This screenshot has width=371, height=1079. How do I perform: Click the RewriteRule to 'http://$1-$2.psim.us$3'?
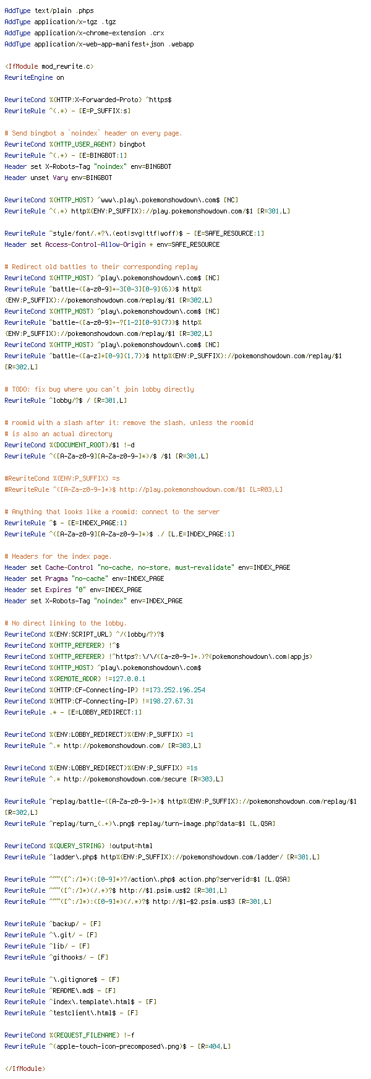(138, 902)
